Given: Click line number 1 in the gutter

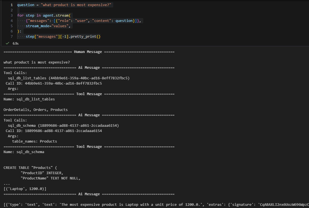Looking at the screenshot, I should click(x=12, y=5).
